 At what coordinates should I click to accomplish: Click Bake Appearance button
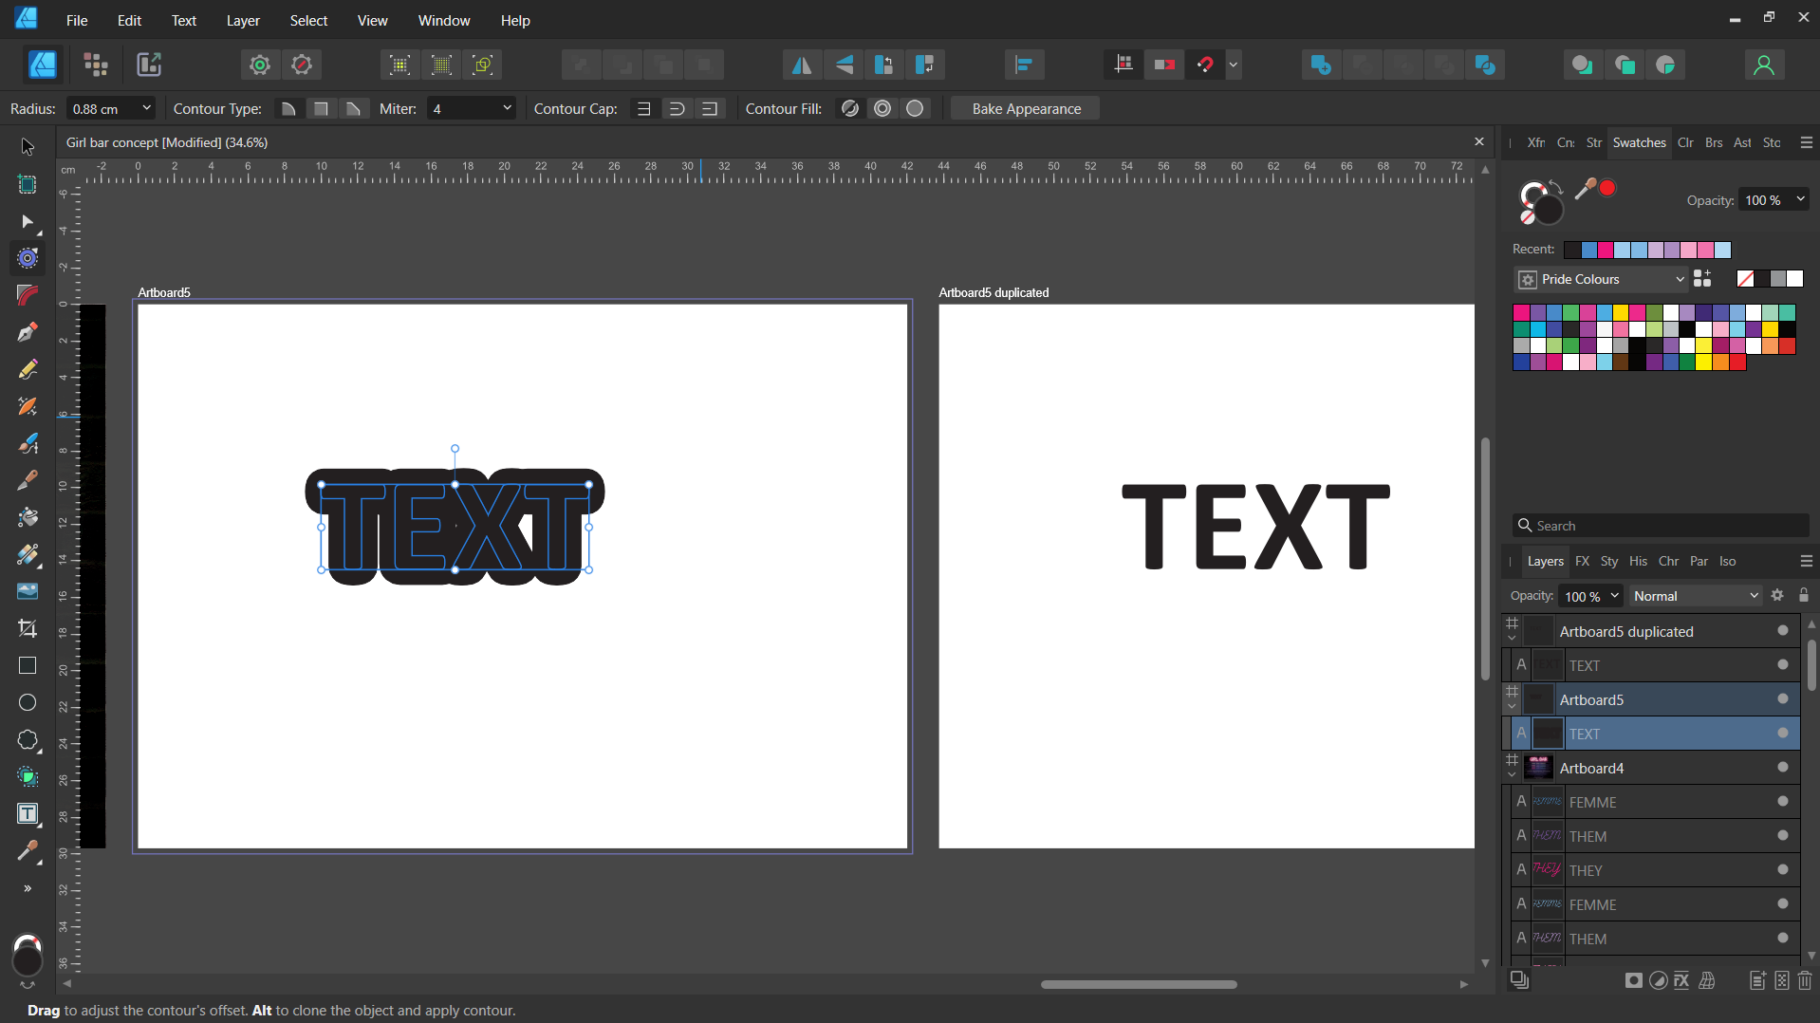1026,108
